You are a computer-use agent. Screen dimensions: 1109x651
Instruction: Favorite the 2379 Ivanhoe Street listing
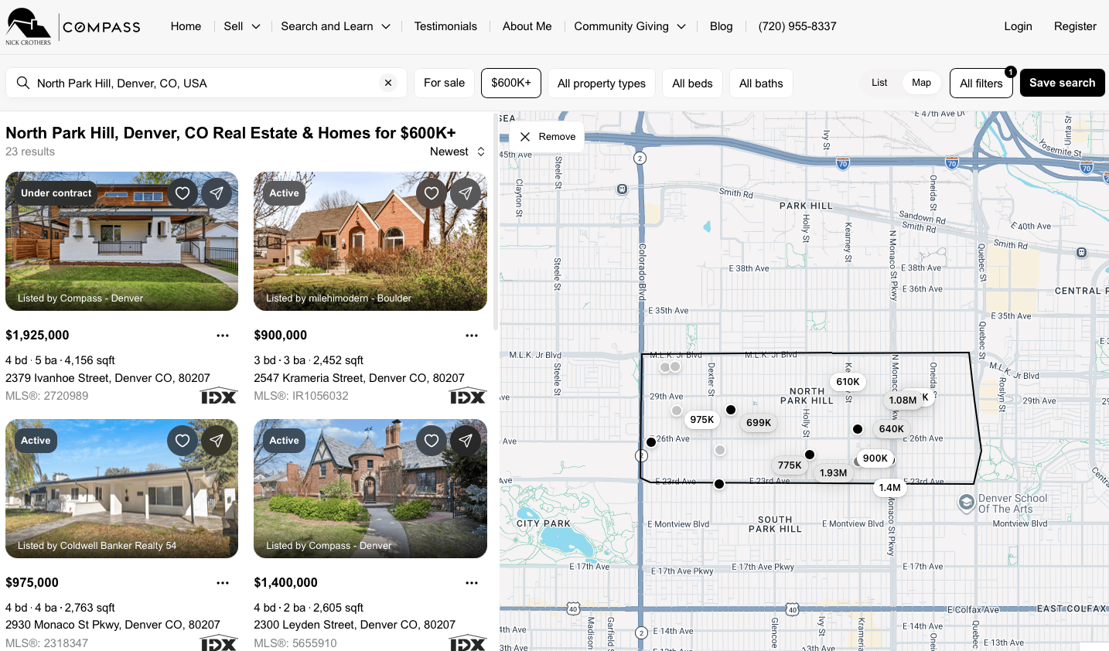click(x=183, y=193)
